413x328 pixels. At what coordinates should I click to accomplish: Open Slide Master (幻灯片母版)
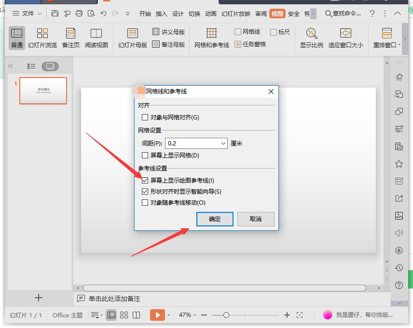coord(133,38)
